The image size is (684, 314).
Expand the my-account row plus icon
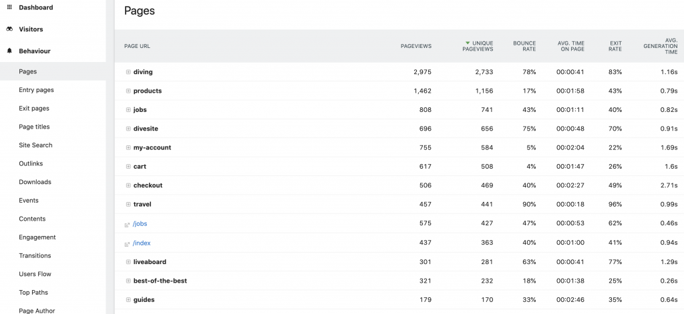128,147
